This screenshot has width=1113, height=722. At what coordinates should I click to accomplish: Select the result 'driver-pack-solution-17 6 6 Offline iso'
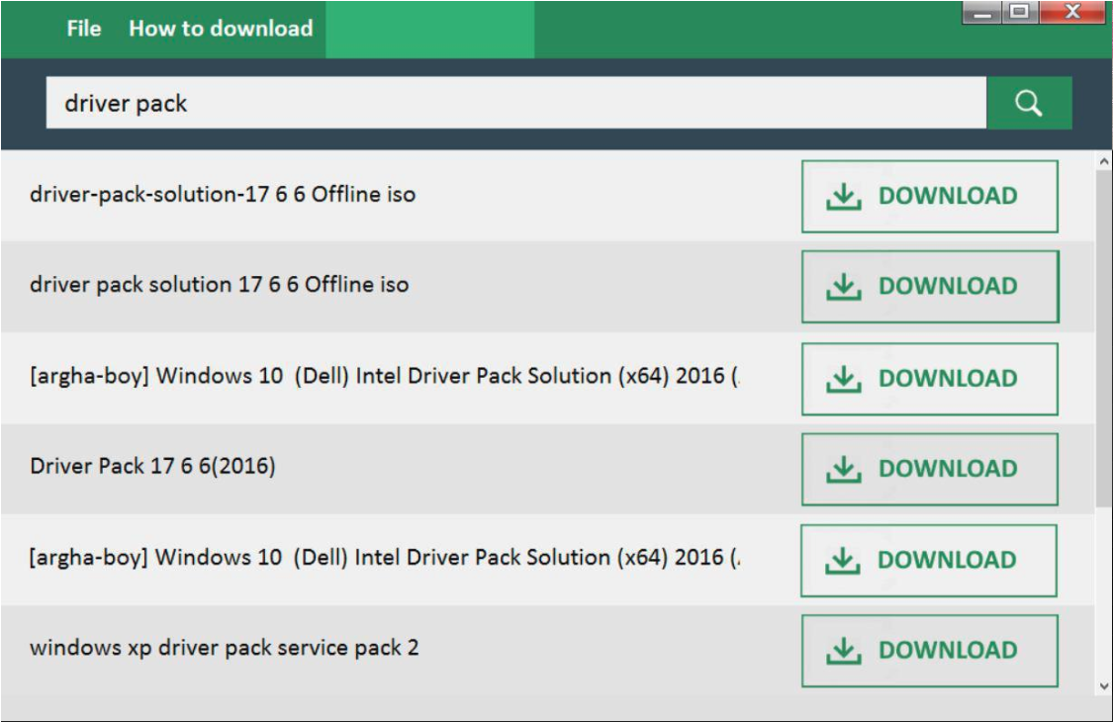coord(223,195)
